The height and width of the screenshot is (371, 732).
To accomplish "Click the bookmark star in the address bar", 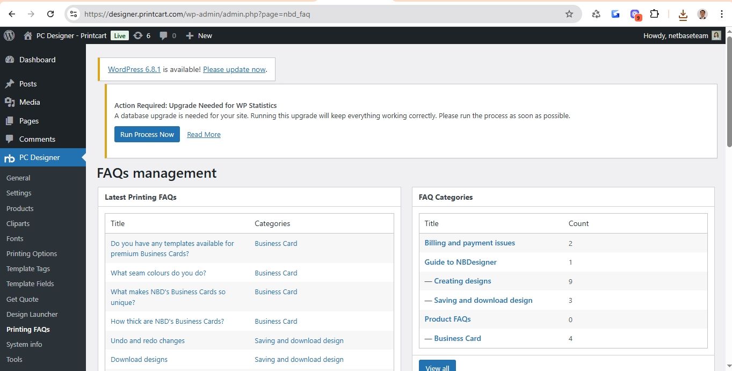I will click(569, 14).
